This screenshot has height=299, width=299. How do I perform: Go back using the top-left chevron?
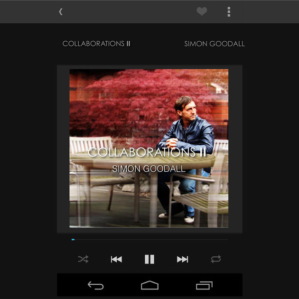click(61, 12)
